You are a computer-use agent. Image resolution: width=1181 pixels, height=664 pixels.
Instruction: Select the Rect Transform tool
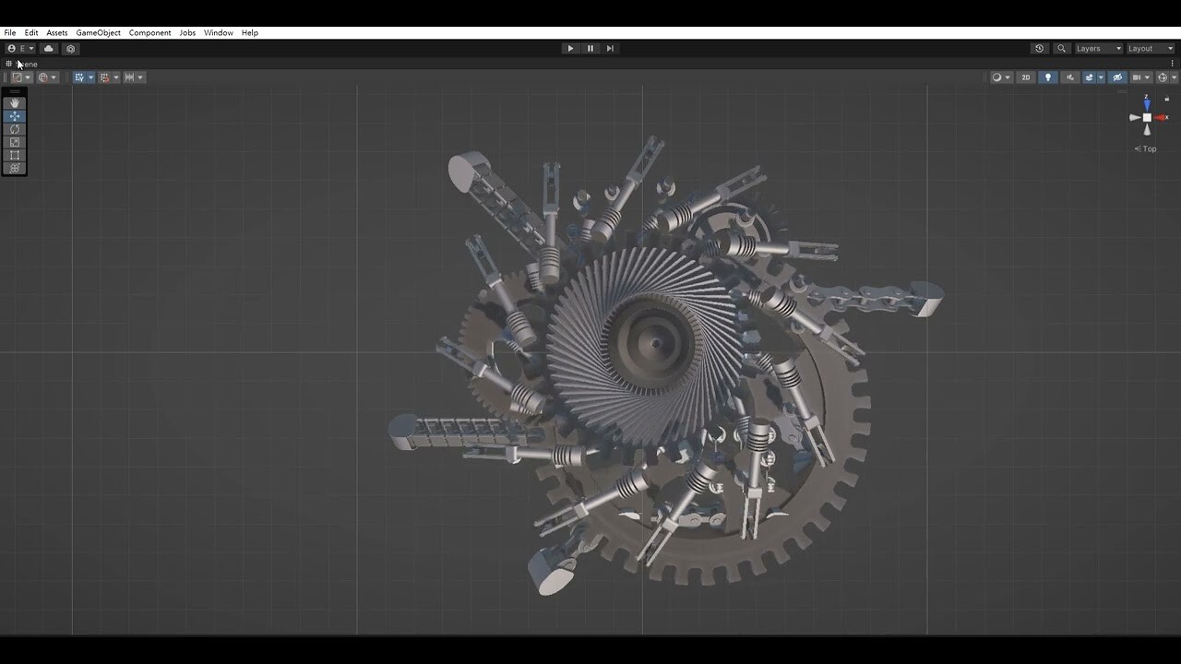point(14,155)
